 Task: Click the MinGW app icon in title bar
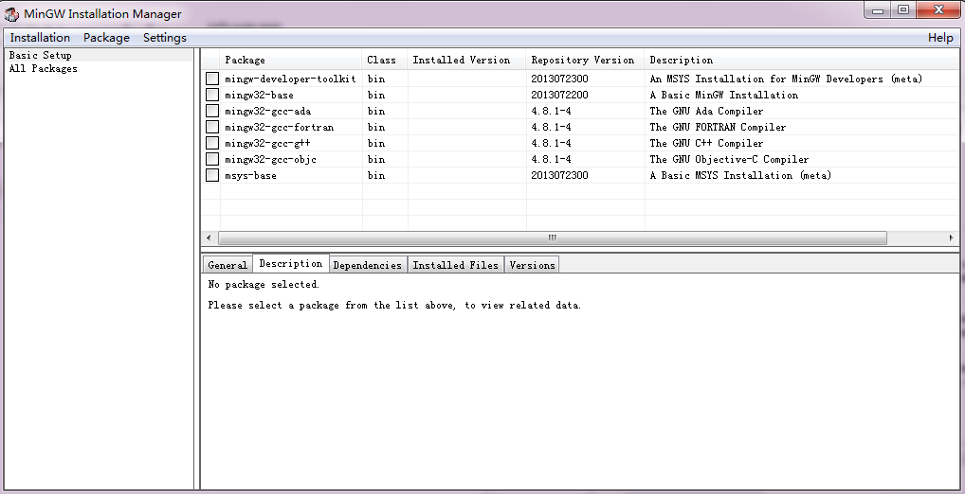[x=11, y=13]
